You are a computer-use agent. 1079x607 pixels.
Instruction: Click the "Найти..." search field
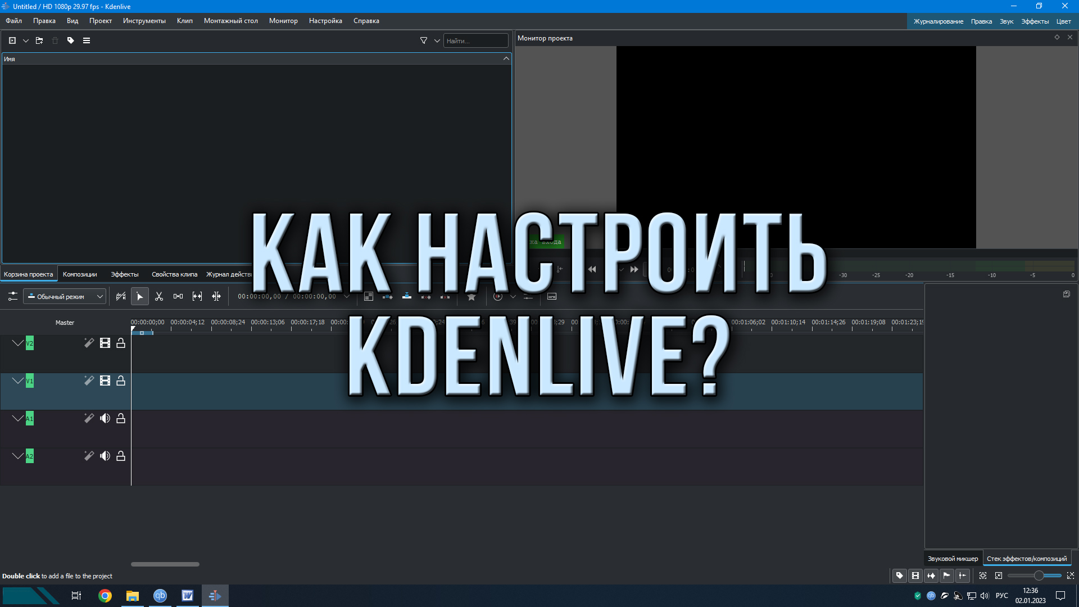[475, 40]
